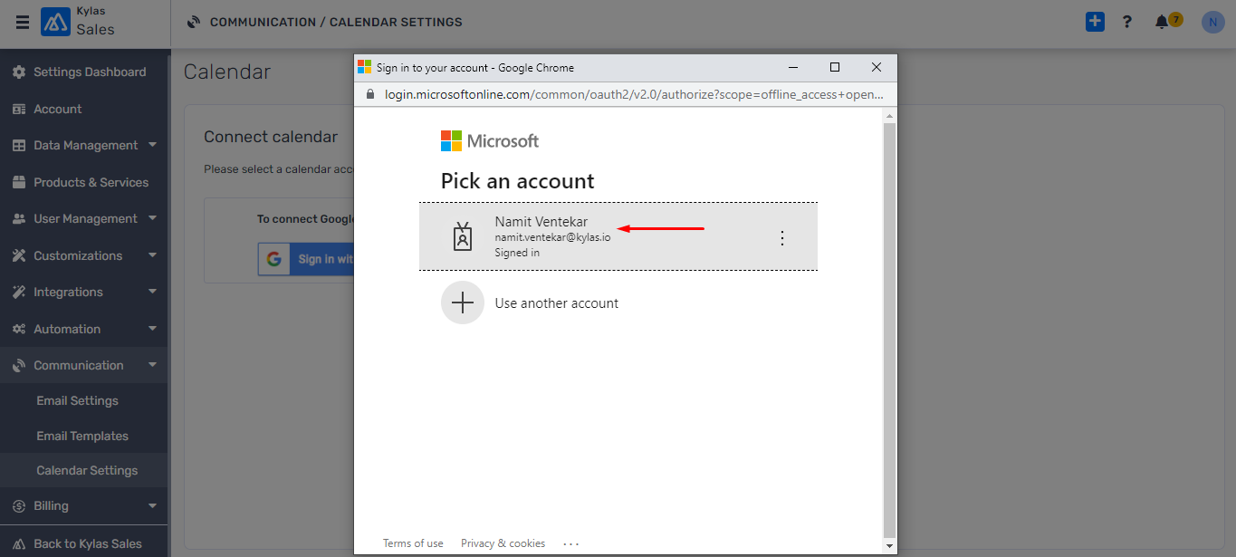
Task: Open Terms of use link
Action: (413, 543)
